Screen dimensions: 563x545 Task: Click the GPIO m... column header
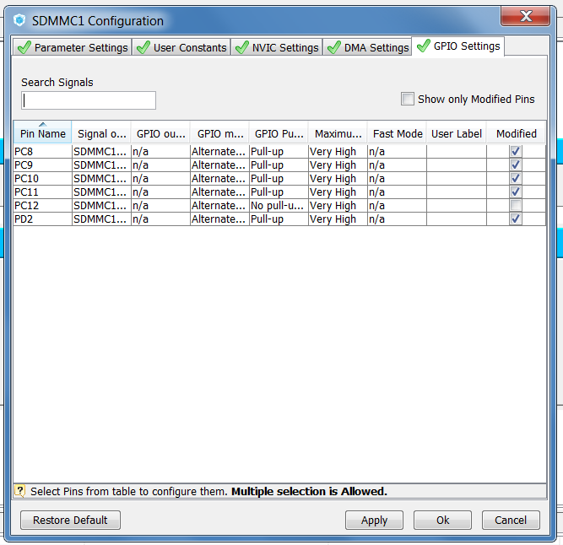[x=220, y=132]
